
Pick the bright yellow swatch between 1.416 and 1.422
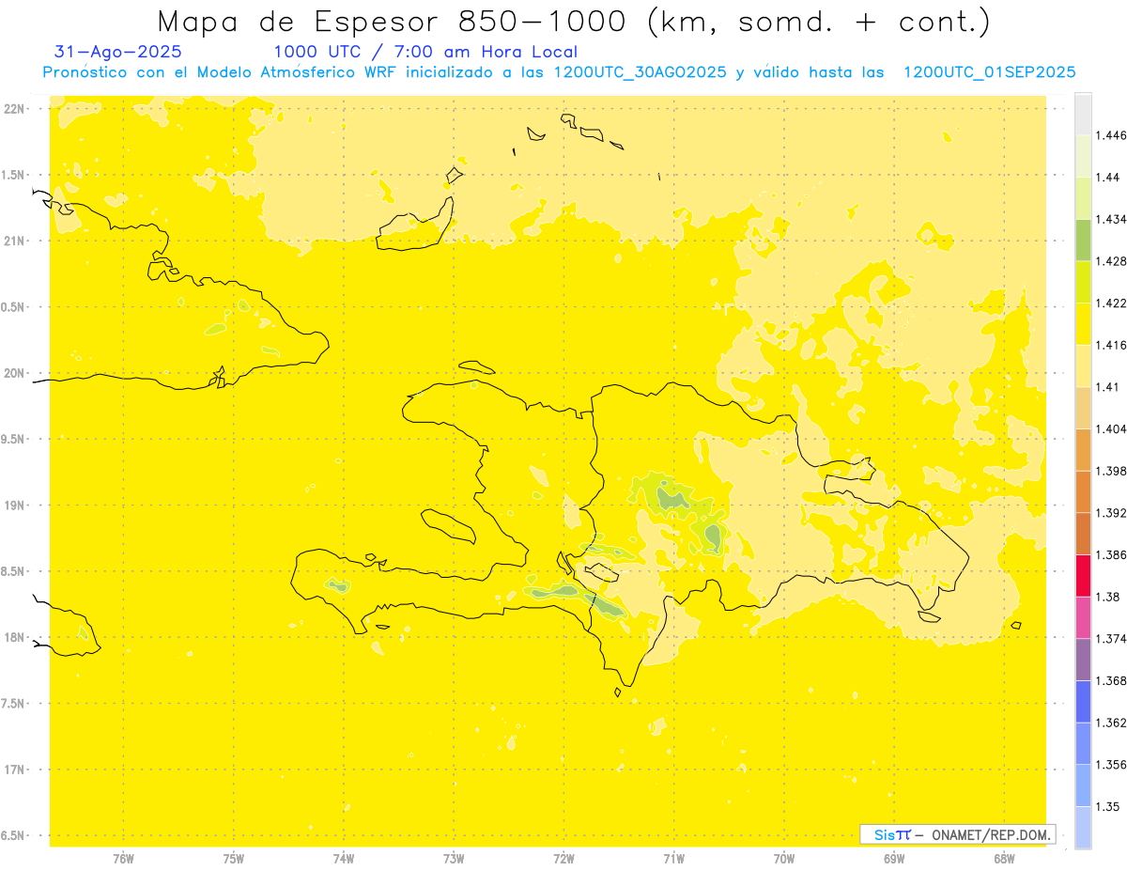point(1083,323)
